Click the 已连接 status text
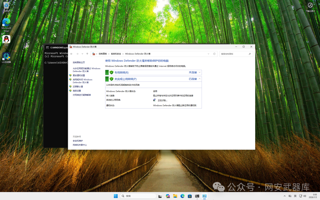 pyautogui.click(x=193, y=79)
